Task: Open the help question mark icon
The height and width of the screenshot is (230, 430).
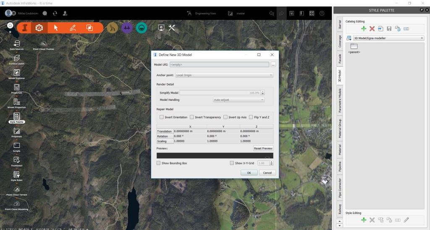Action: point(322,13)
